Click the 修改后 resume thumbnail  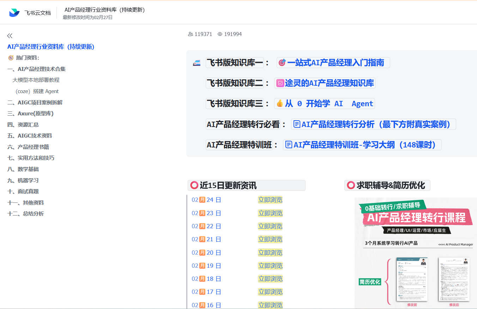(454, 279)
